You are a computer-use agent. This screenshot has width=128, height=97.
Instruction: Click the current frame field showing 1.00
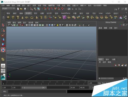(x=93, y=83)
